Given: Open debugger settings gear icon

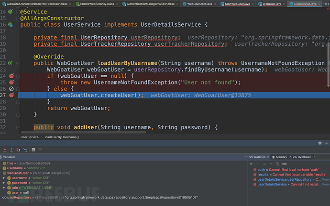Looking at the screenshot, I should [320, 142].
